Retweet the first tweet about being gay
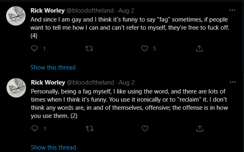 coord(89,48)
